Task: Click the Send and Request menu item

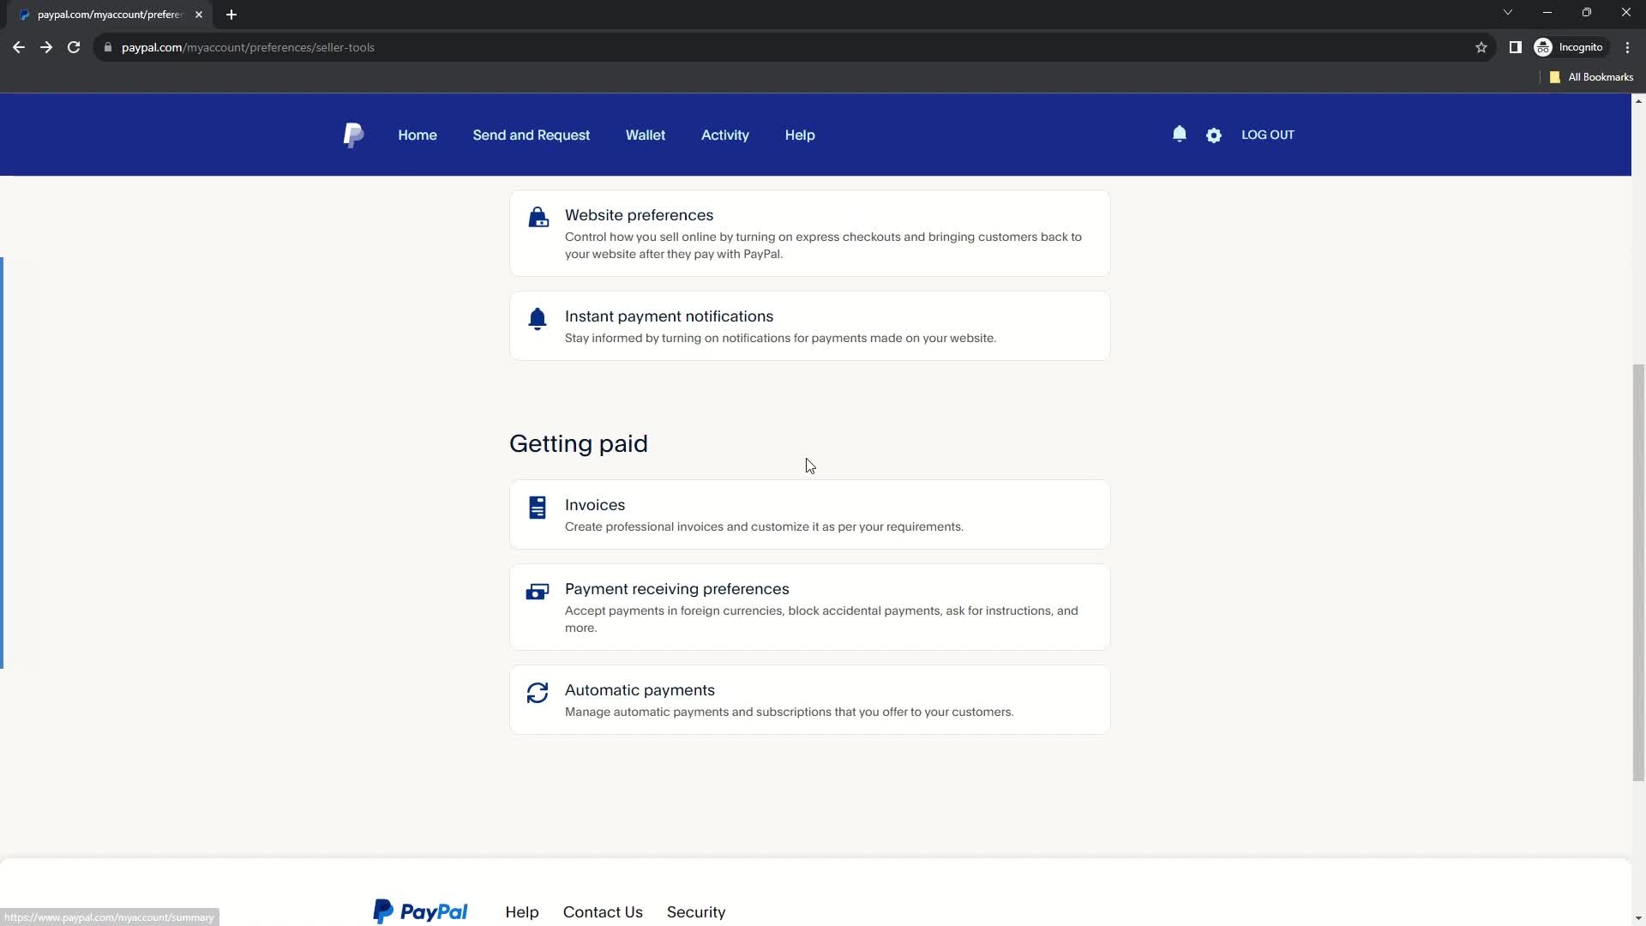Action: (x=532, y=135)
